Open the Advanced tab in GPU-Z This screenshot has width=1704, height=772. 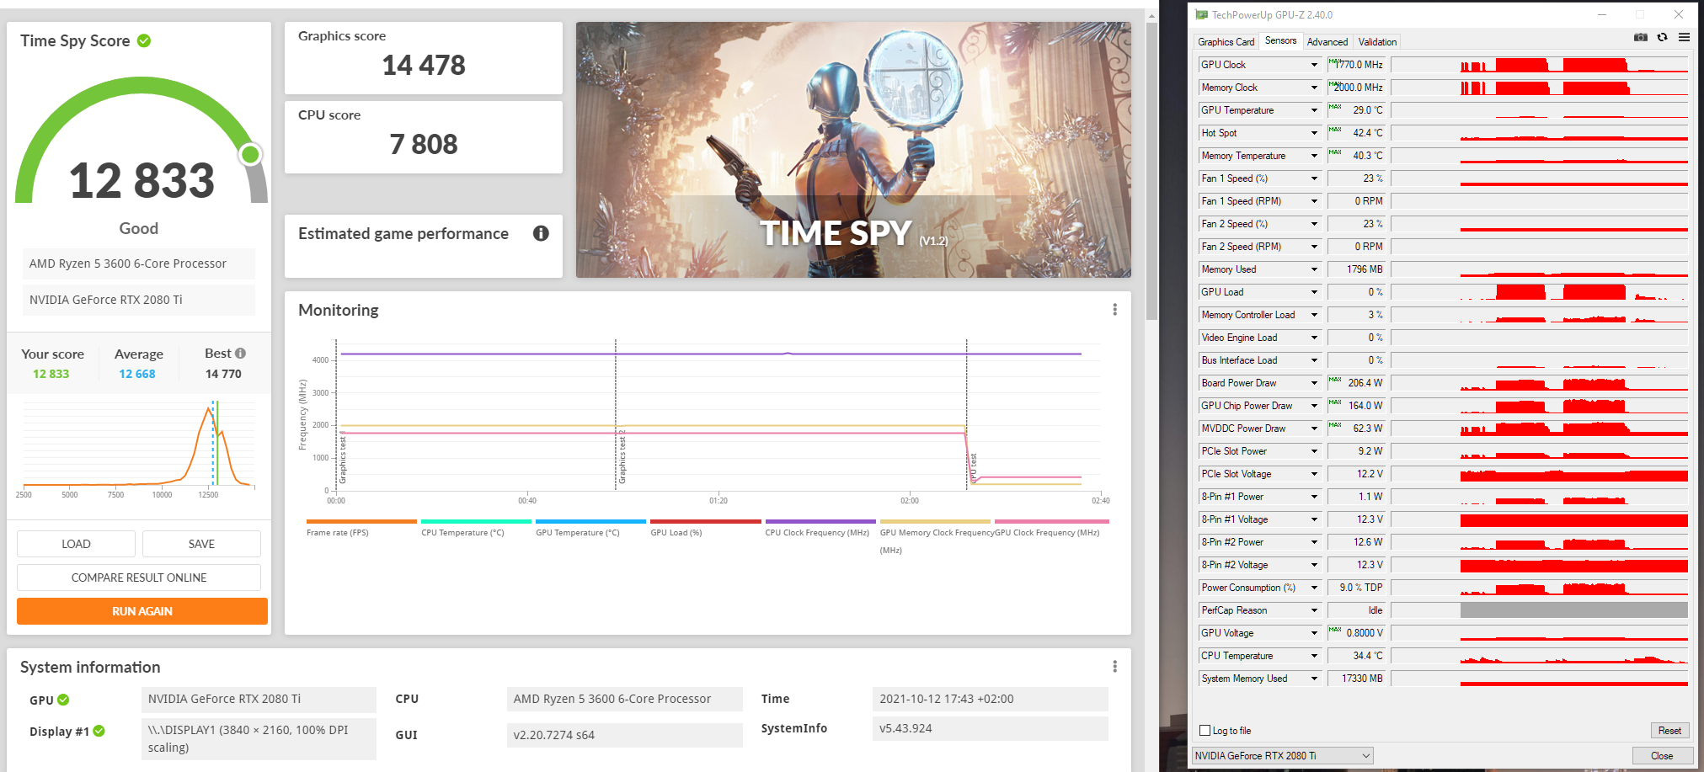(1327, 41)
